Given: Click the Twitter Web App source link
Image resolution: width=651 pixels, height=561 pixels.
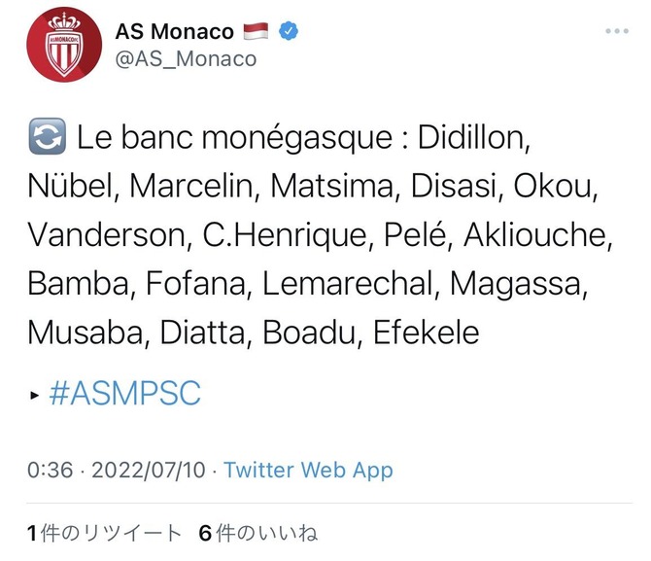Looking at the screenshot, I should point(308,471).
